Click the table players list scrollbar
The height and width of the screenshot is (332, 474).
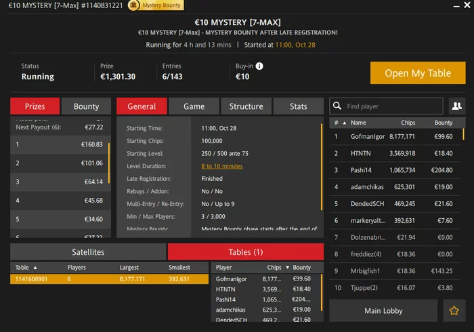coord(322,293)
